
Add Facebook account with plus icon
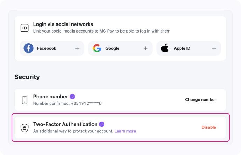77,48
